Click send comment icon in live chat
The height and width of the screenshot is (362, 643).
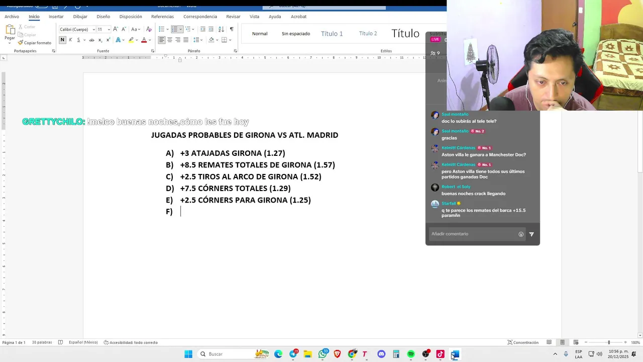click(x=531, y=234)
